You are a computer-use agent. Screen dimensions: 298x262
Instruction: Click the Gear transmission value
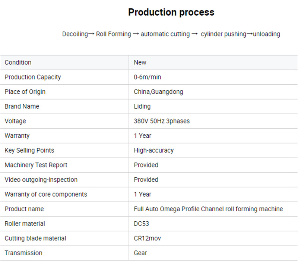[x=140, y=253]
